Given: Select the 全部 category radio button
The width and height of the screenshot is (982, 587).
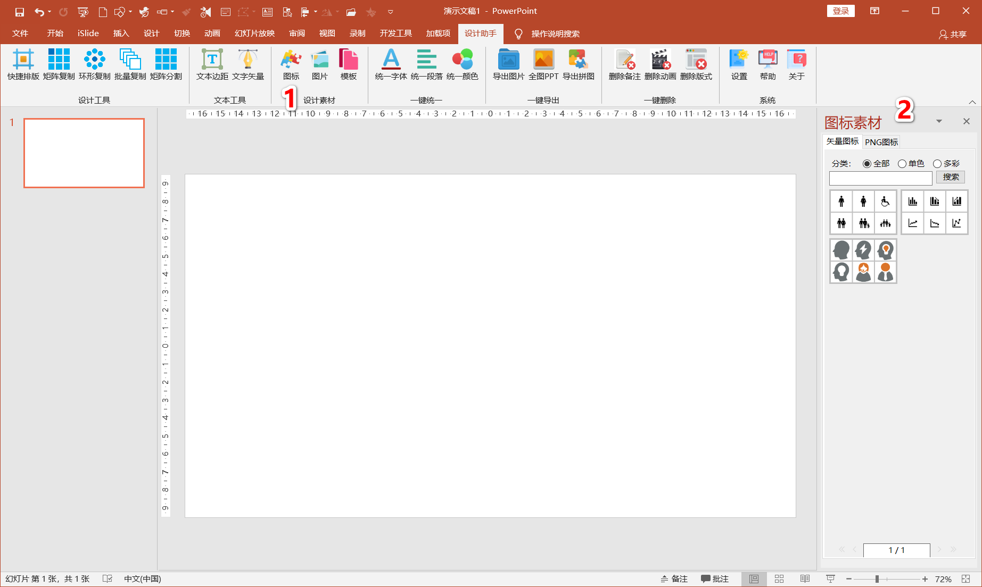Looking at the screenshot, I should (x=867, y=164).
